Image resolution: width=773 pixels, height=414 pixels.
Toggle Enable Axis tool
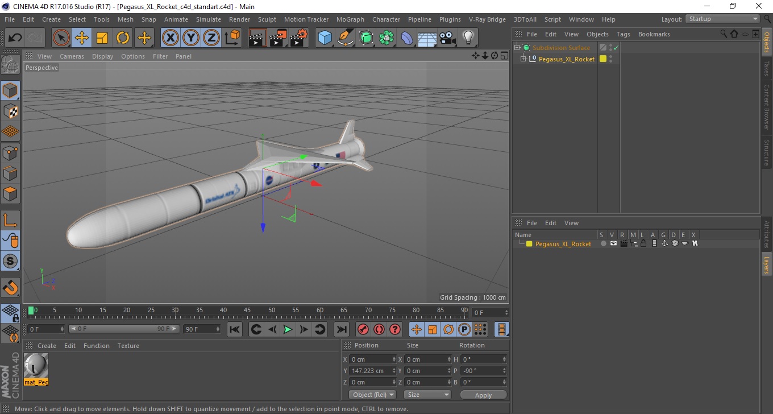point(10,220)
